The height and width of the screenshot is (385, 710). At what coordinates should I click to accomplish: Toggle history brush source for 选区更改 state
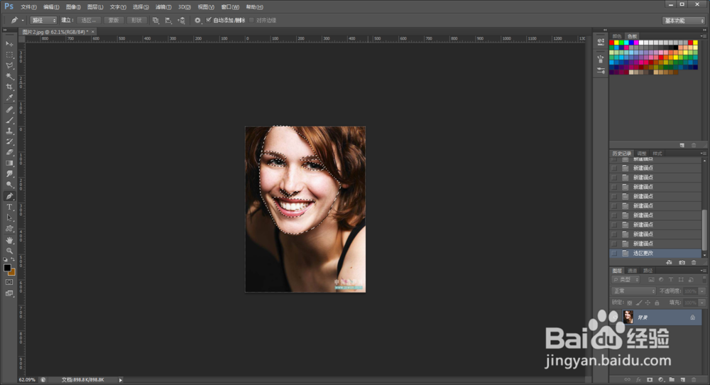pyautogui.click(x=614, y=253)
